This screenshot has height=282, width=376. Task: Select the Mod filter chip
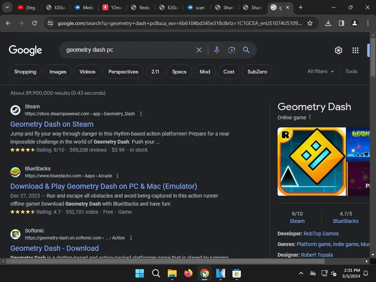[205, 72]
